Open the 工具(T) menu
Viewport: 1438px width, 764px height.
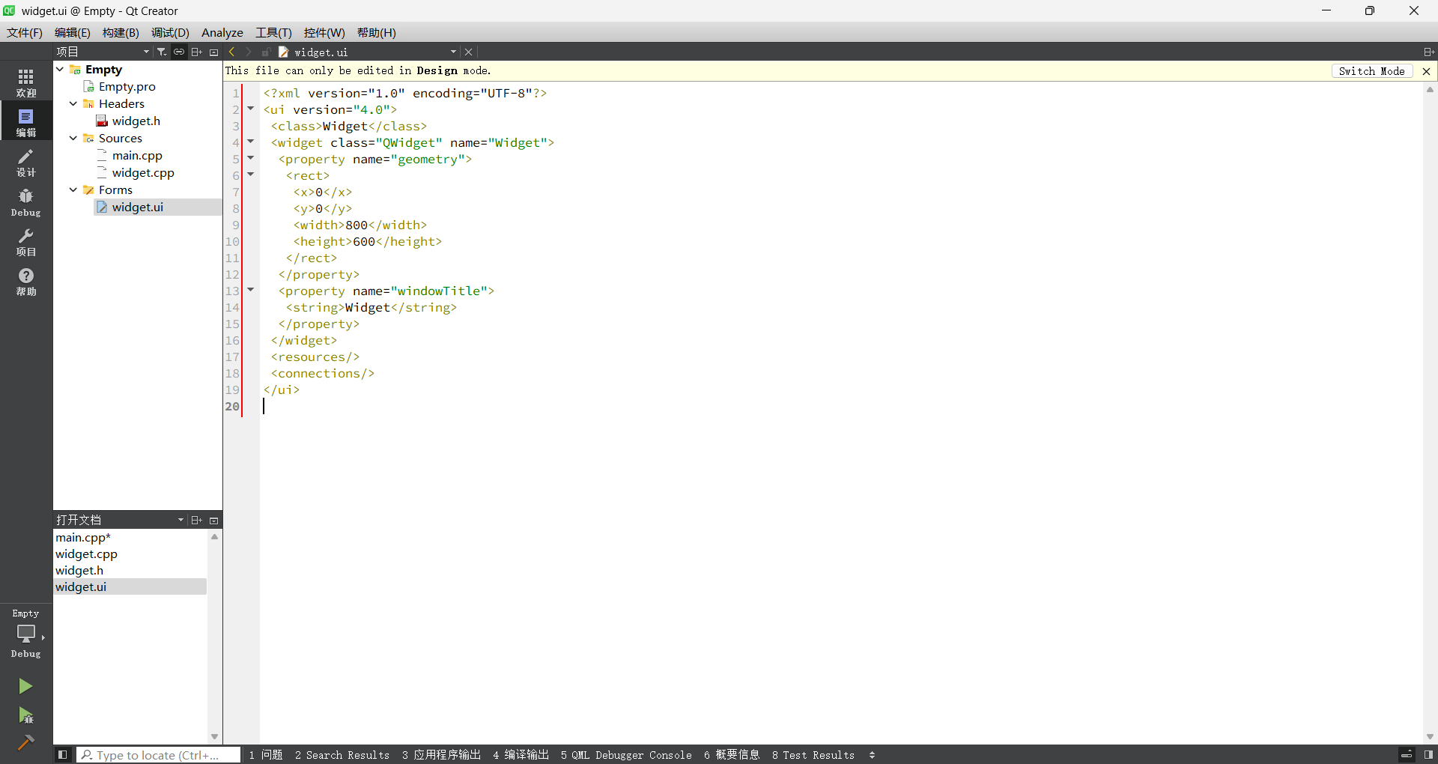[273, 32]
